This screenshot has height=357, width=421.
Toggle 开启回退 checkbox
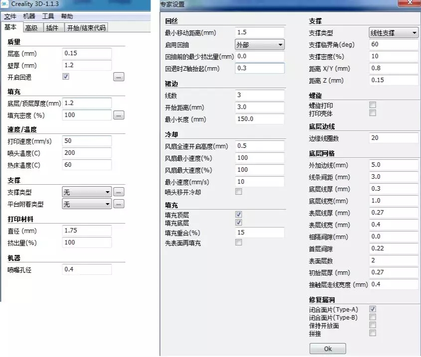point(66,77)
